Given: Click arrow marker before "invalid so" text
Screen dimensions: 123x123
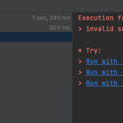Looking at the screenshot, I should 80,29.
